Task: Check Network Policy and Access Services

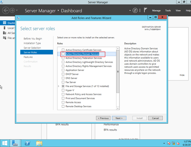Action: tap(63, 94)
